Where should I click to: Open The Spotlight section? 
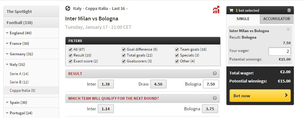point(31,11)
